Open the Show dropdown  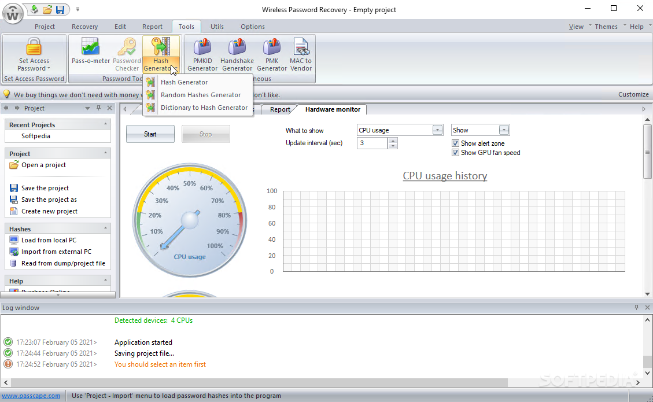pyautogui.click(x=504, y=130)
